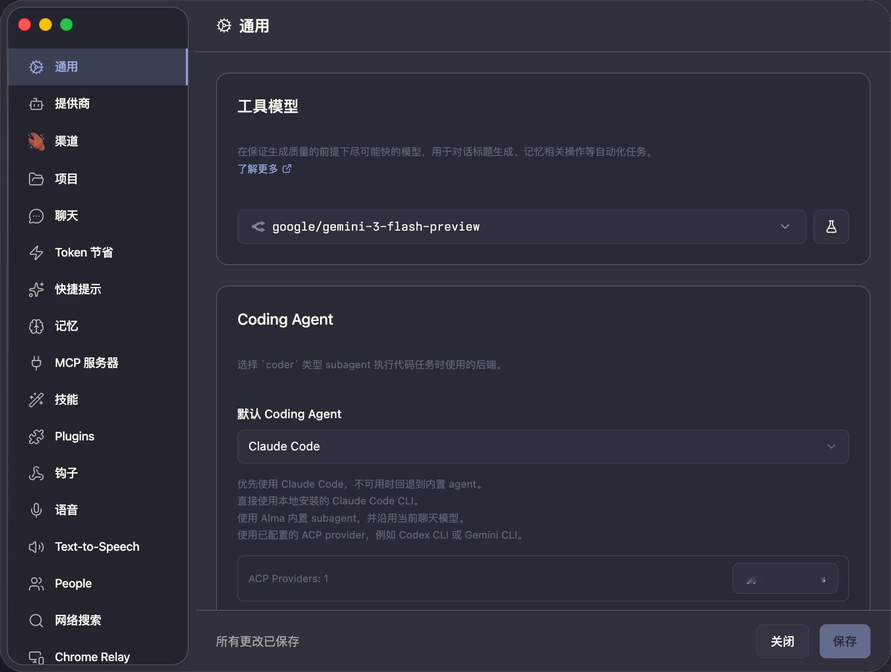
Task: Open the 渠道 channels section
Action: click(x=66, y=141)
